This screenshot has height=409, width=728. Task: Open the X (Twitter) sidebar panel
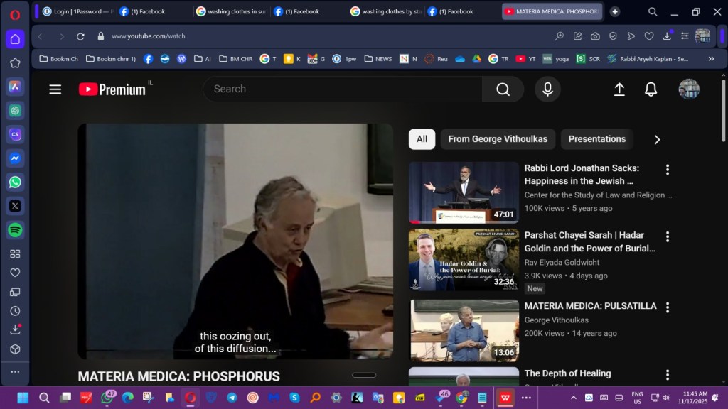tap(15, 206)
